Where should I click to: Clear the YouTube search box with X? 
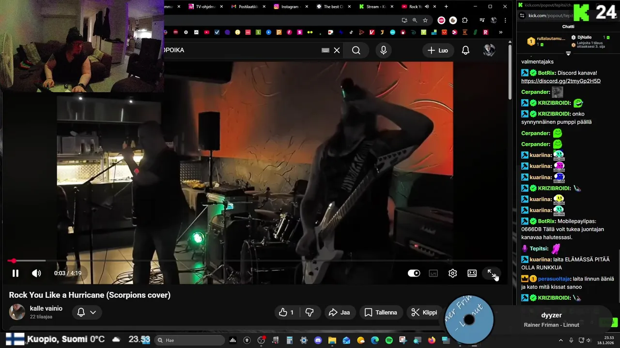coord(337,50)
